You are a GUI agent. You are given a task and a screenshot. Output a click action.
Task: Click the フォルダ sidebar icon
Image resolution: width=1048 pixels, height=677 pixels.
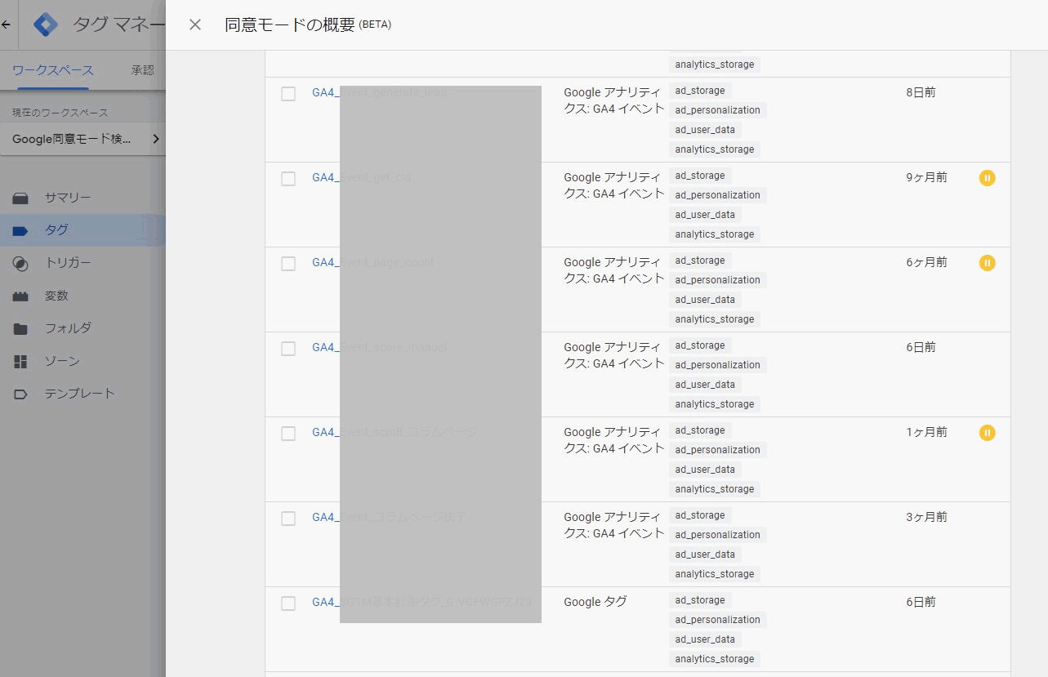coord(20,328)
